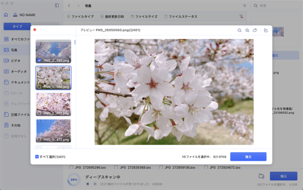303x190 pixels.
Task: Switch to the タイプ tab
Action: click(17, 26)
